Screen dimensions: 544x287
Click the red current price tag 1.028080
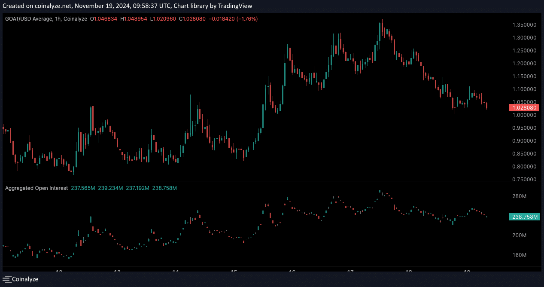[x=523, y=107]
